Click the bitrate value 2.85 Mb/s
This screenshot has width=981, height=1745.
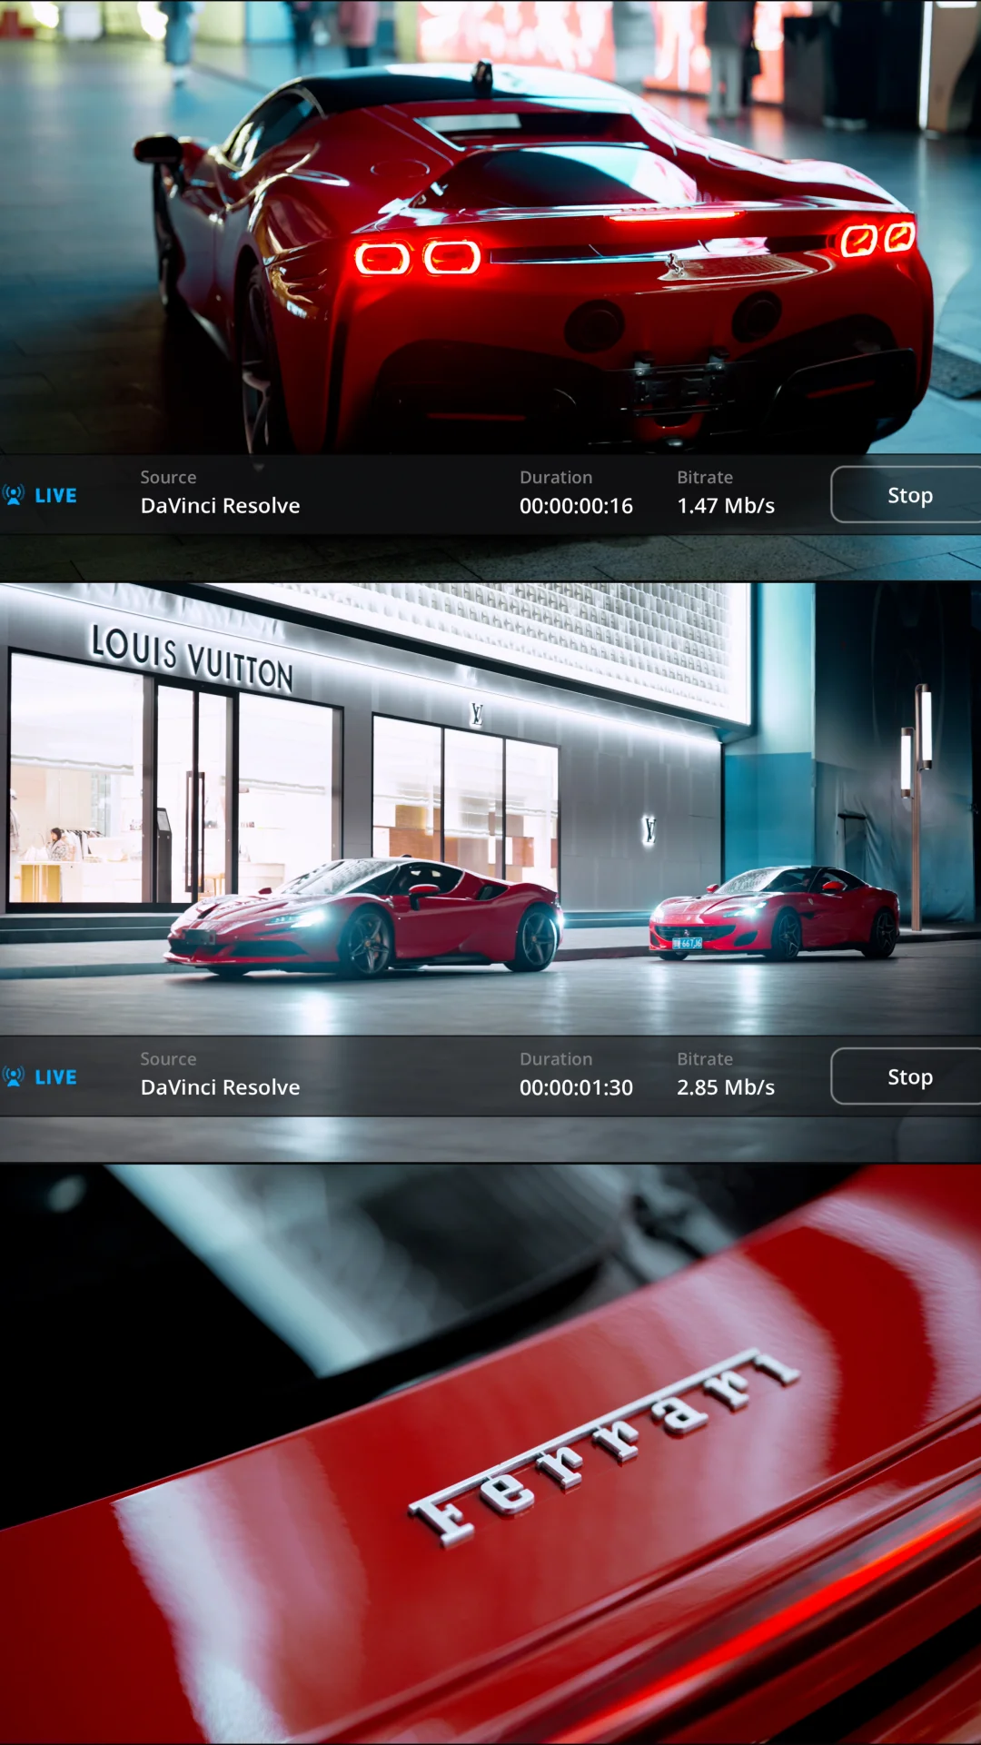click(726, 1087)
